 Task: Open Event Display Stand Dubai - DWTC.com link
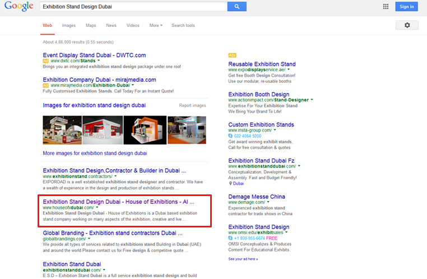coord(94,55)
